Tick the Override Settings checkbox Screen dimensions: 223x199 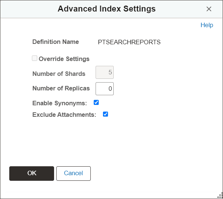click(x=34, y=58)
